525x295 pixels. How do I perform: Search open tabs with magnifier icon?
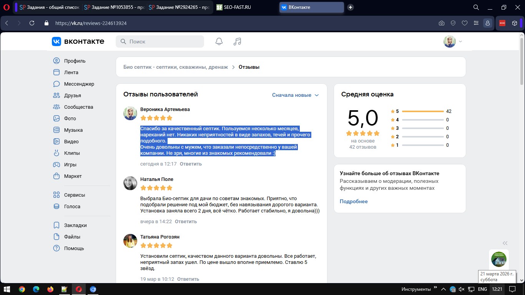pyautogui.click(x=476, y=7)
